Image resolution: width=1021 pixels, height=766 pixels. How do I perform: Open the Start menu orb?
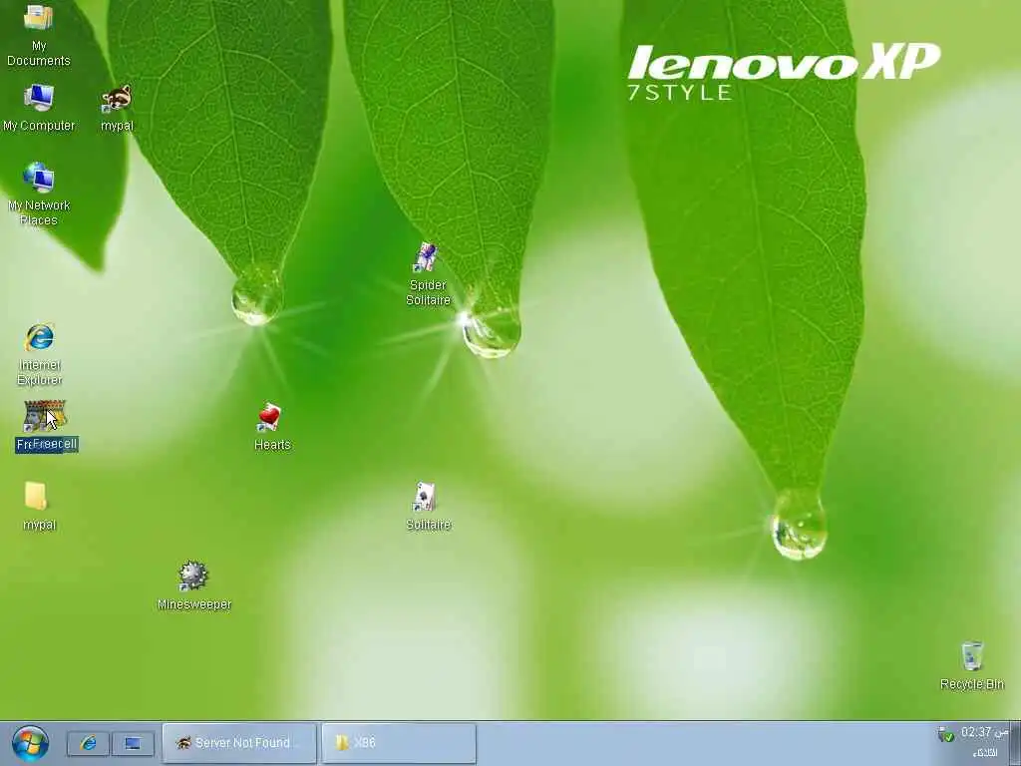(x=30, y=743)
